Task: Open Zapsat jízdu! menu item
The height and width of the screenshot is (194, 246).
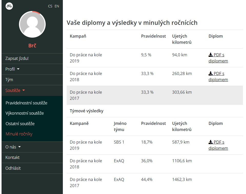Action: (17, 58)
